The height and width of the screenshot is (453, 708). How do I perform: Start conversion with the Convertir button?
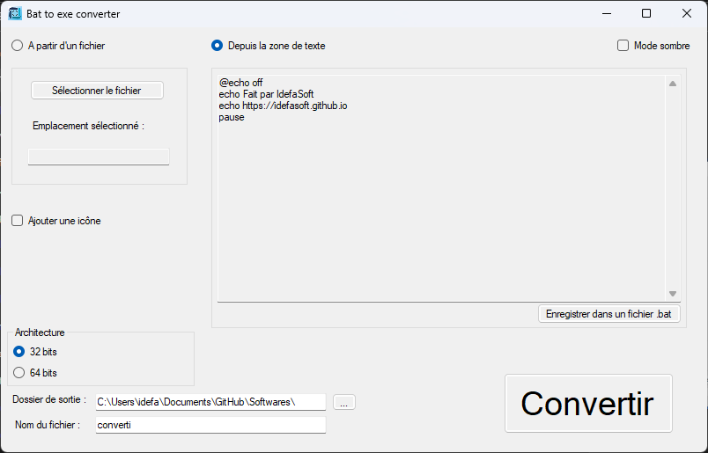point(588,404)
